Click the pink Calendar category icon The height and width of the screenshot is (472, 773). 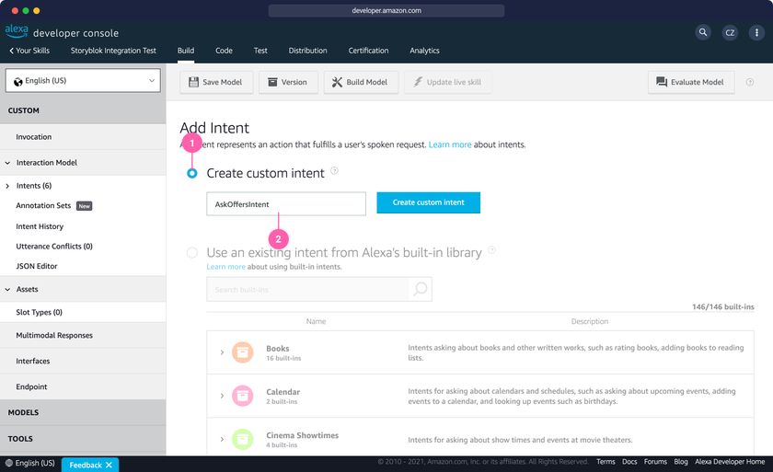point(243,396)
